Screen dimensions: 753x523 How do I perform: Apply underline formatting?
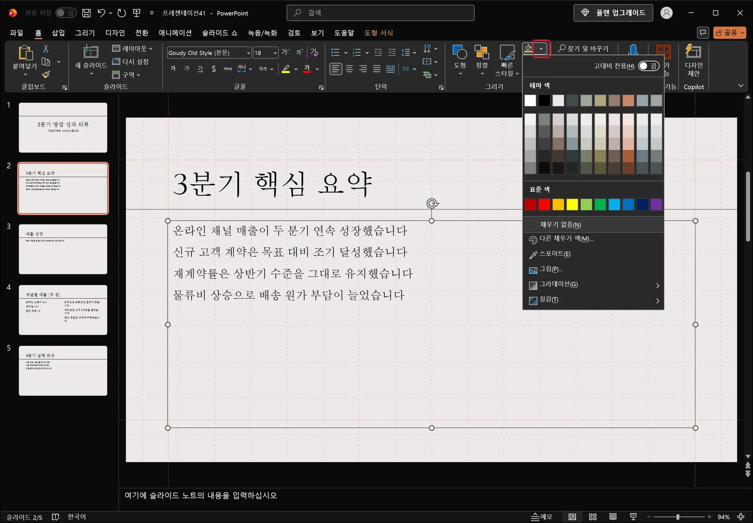coord(200,69)
